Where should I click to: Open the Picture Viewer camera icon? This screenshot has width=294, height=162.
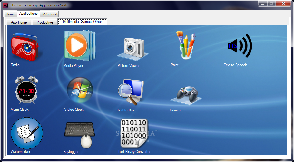[x=133, y=49]
